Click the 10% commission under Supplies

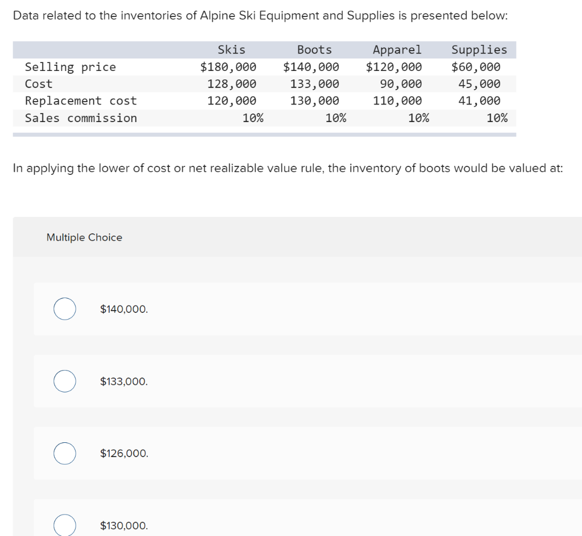pos(498,118)
